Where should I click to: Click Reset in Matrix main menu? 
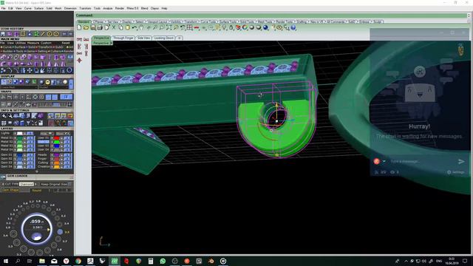click(66, 43)
